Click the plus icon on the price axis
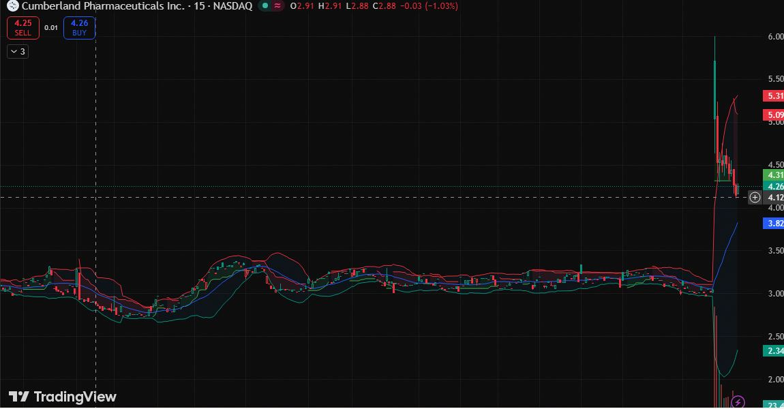Image resolution: width=784 pixels, height=409 pixels. 754,197
